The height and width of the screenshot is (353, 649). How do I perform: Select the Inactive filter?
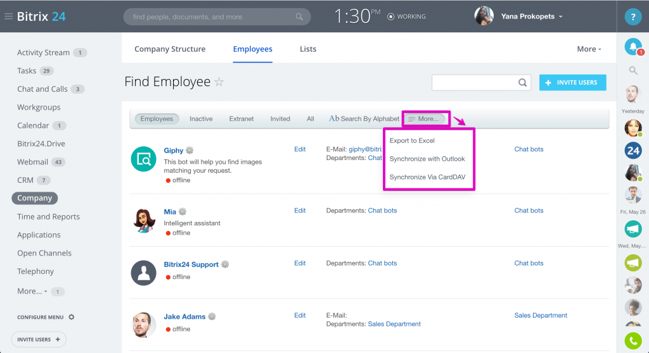click(201, 119)
